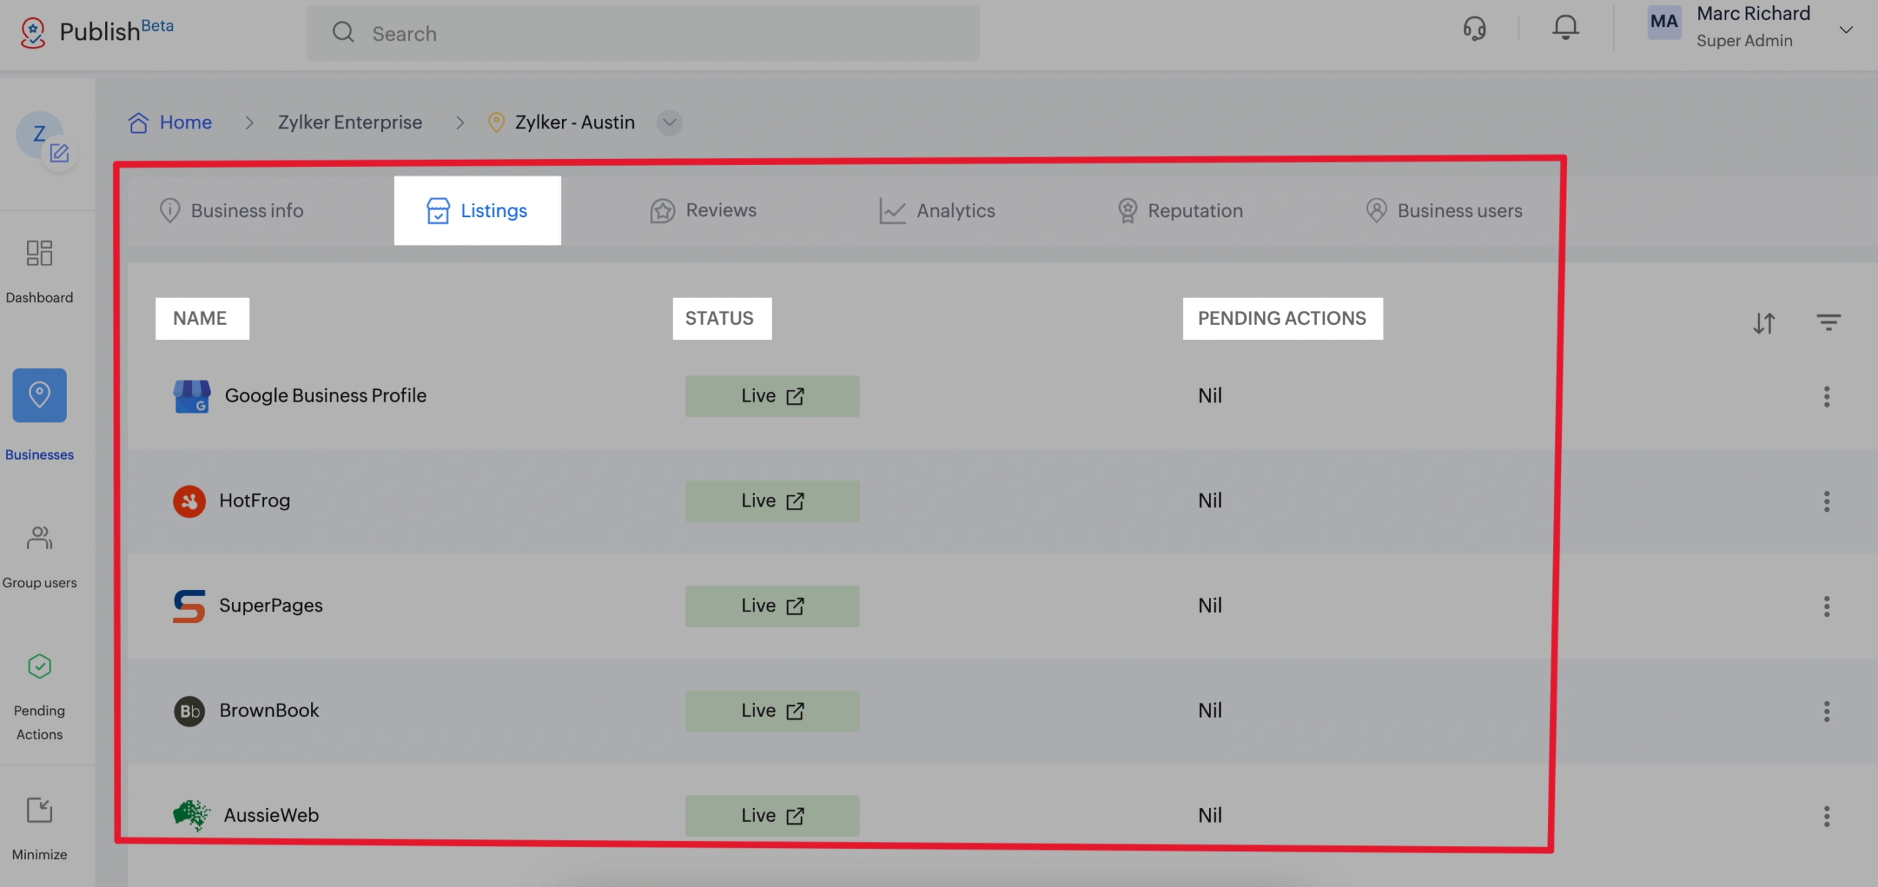This screenshot has height=887, width=1878.
Task: Click the sort arrows above the listings table
Action: pyautogui.click(x=1765, y=323)
